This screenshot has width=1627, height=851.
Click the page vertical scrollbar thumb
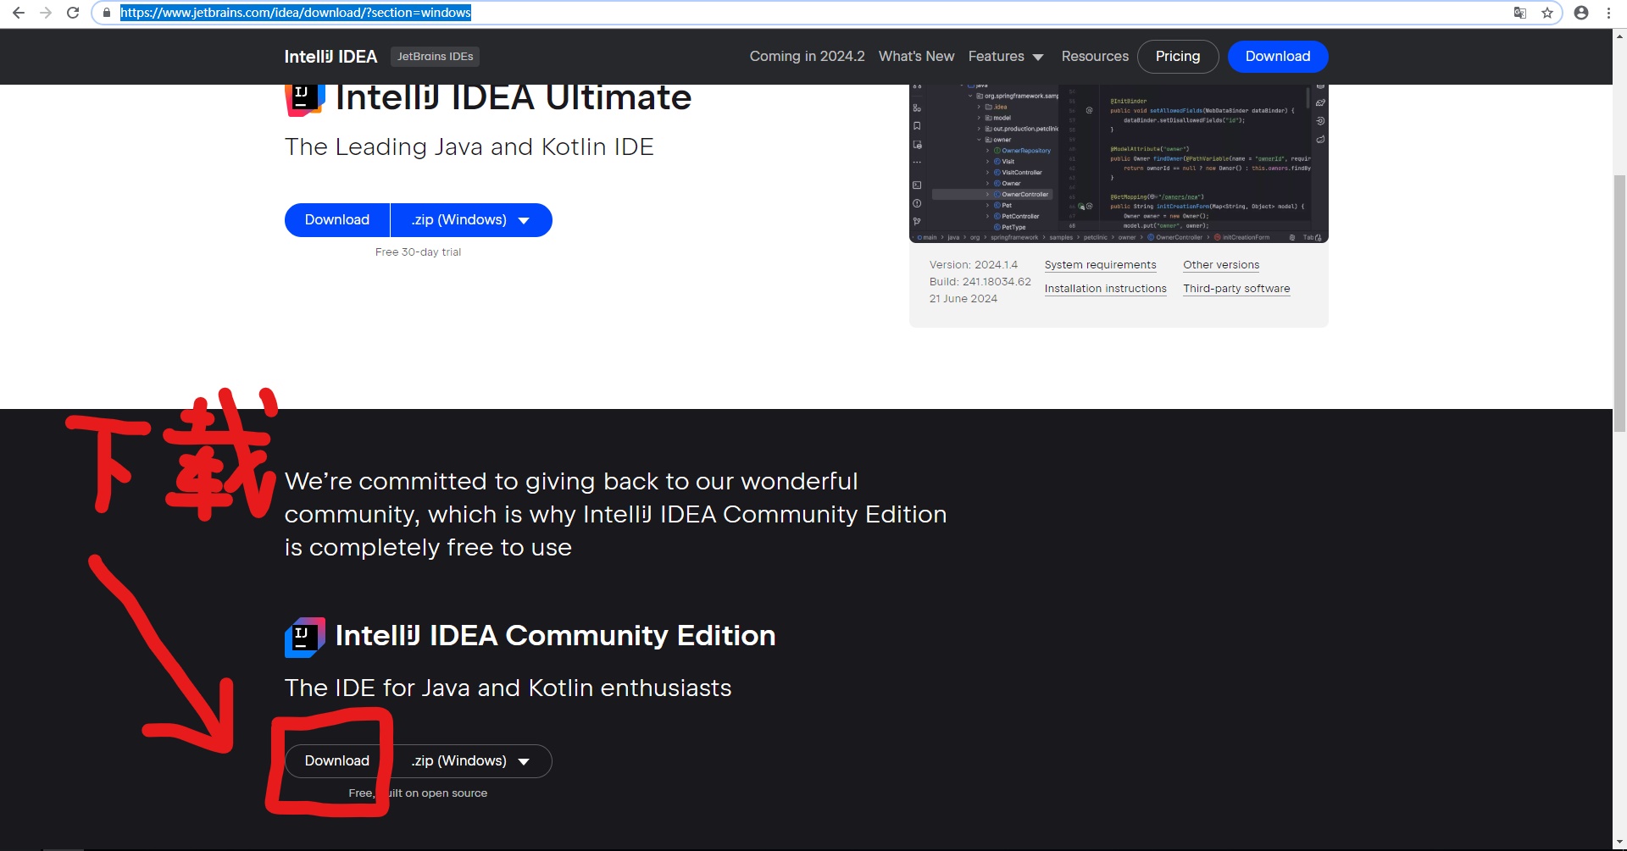(x=1619, y=302)
